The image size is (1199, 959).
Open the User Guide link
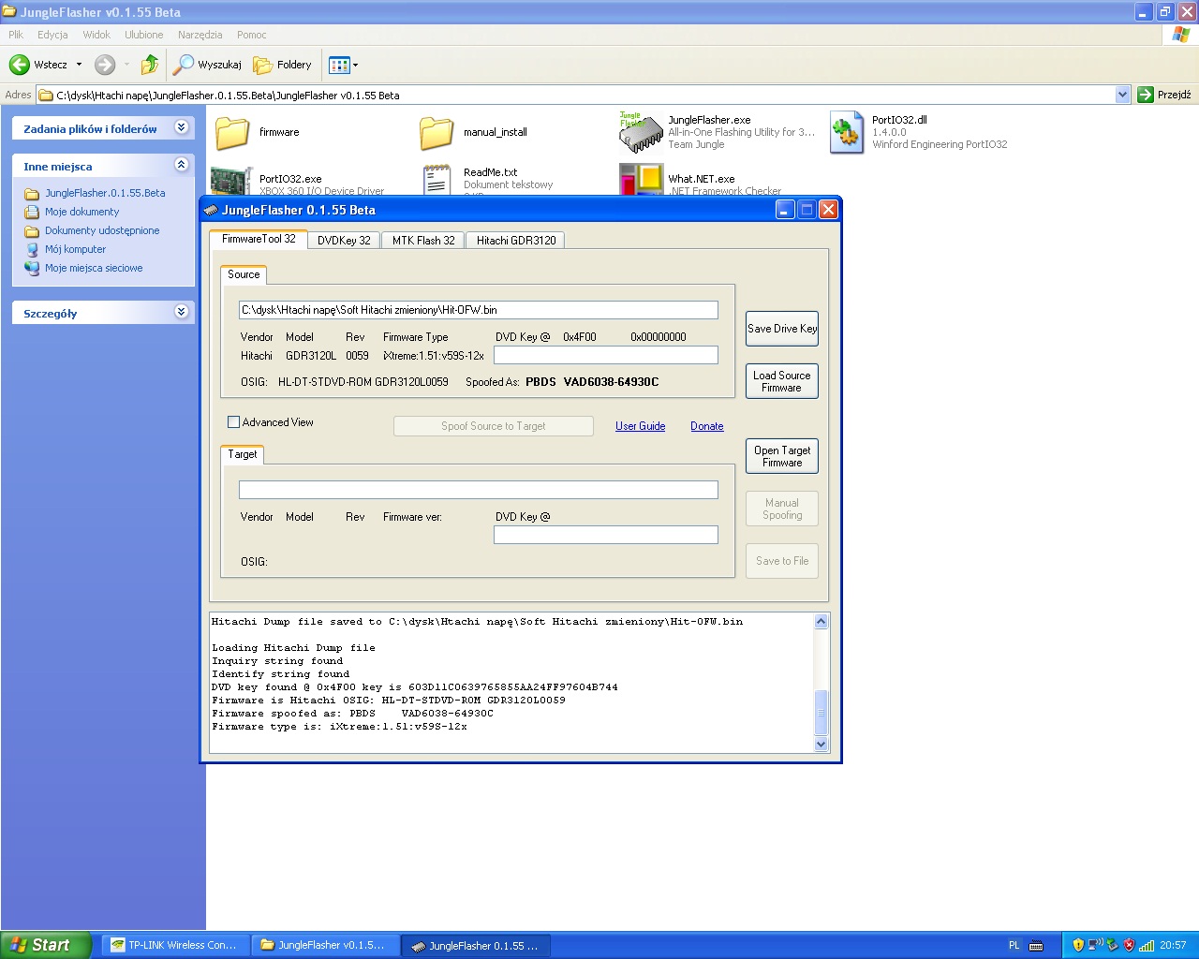pos(641,426)
